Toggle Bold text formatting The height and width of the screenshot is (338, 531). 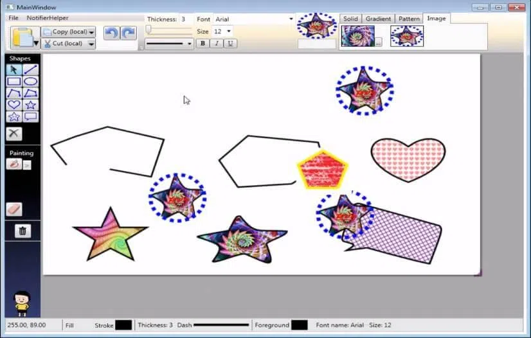(203, 43)
